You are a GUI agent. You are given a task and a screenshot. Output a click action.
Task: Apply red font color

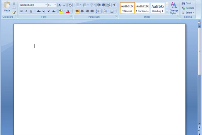(68, 11)
